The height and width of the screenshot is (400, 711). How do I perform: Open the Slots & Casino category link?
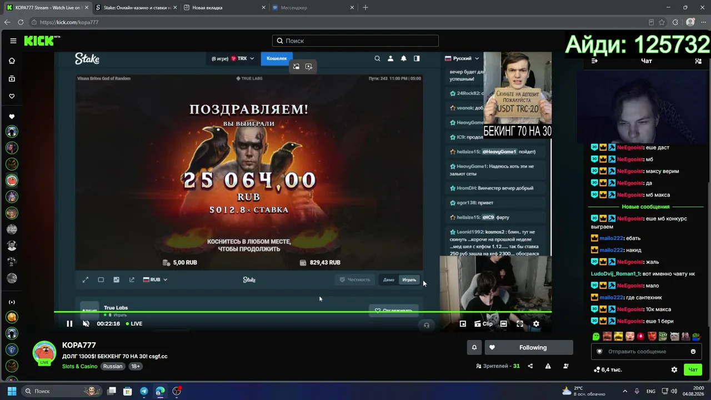[x=80, y=366]
